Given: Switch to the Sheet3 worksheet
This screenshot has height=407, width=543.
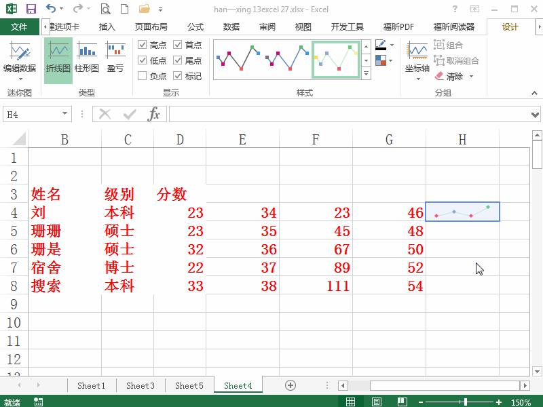Looking at the screenshot, I should click(x=140, y=385).
